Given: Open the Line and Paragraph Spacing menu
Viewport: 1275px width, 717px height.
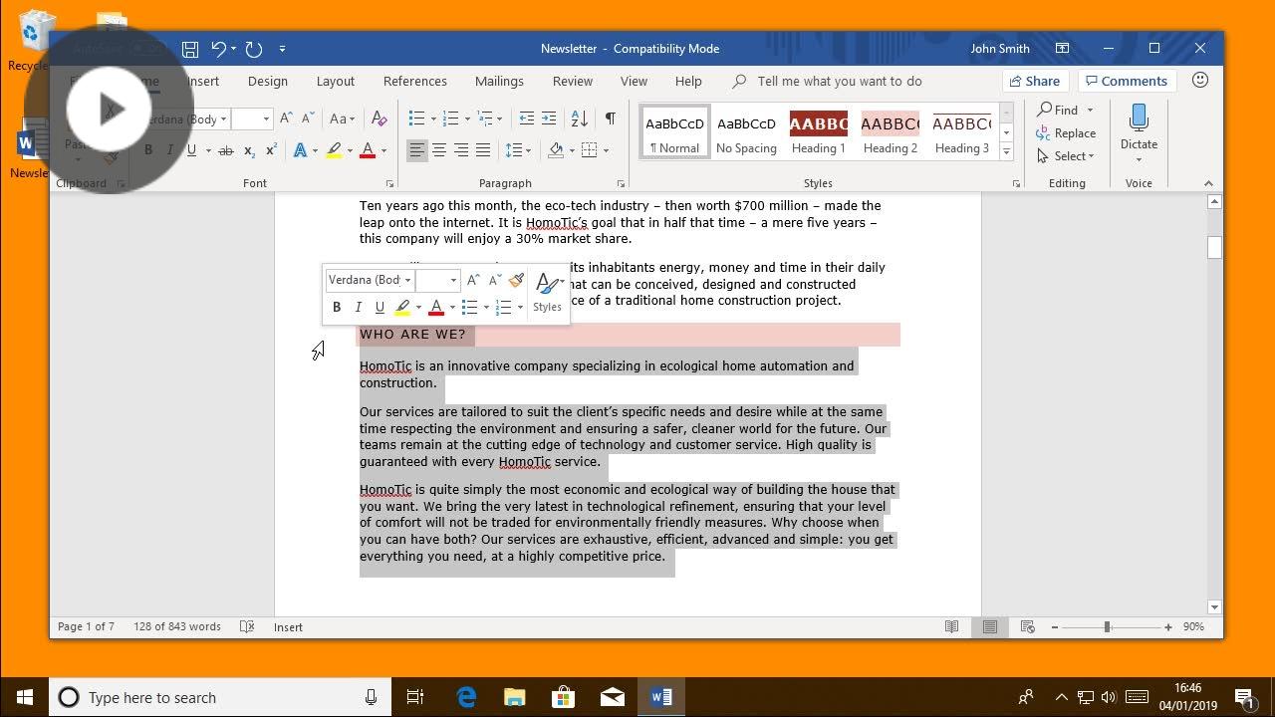Looking at the screenshot, I should [x=517, y=150].
